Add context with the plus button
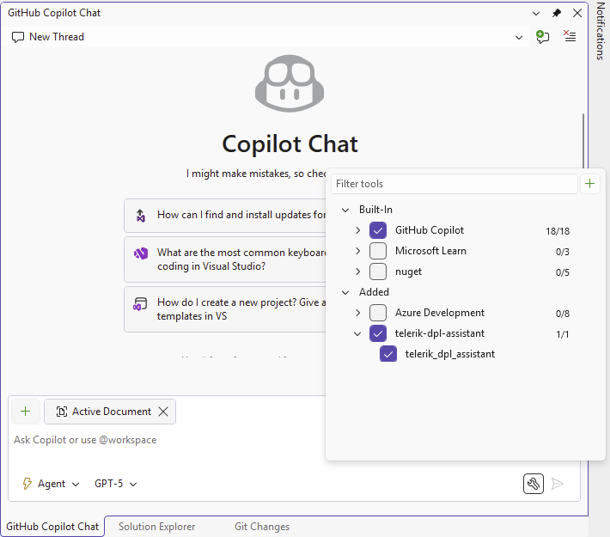 (x=26, y=412)
